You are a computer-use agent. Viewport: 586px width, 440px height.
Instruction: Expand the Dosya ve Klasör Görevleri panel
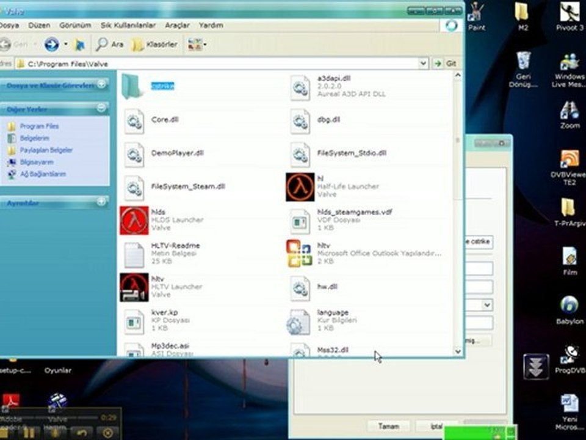coord(101,84)
